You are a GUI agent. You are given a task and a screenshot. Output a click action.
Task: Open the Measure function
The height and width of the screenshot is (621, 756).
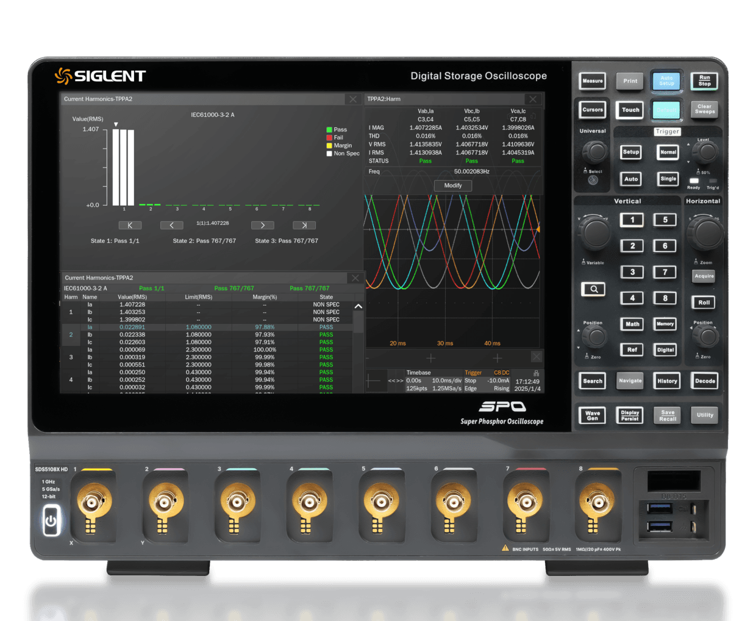click(591, 81)
